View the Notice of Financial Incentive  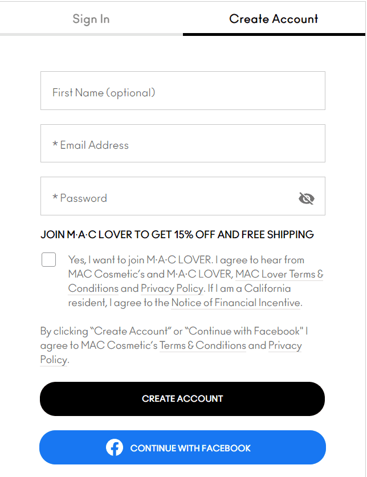coord(235,303)
